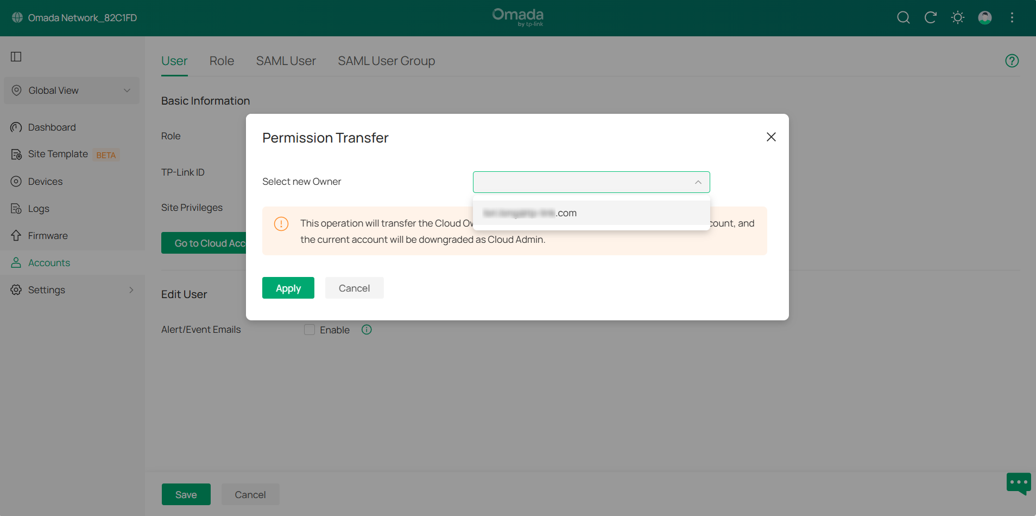Open the Firmware page
Viewport: 1036px width, 516px height.
[47, 235]
